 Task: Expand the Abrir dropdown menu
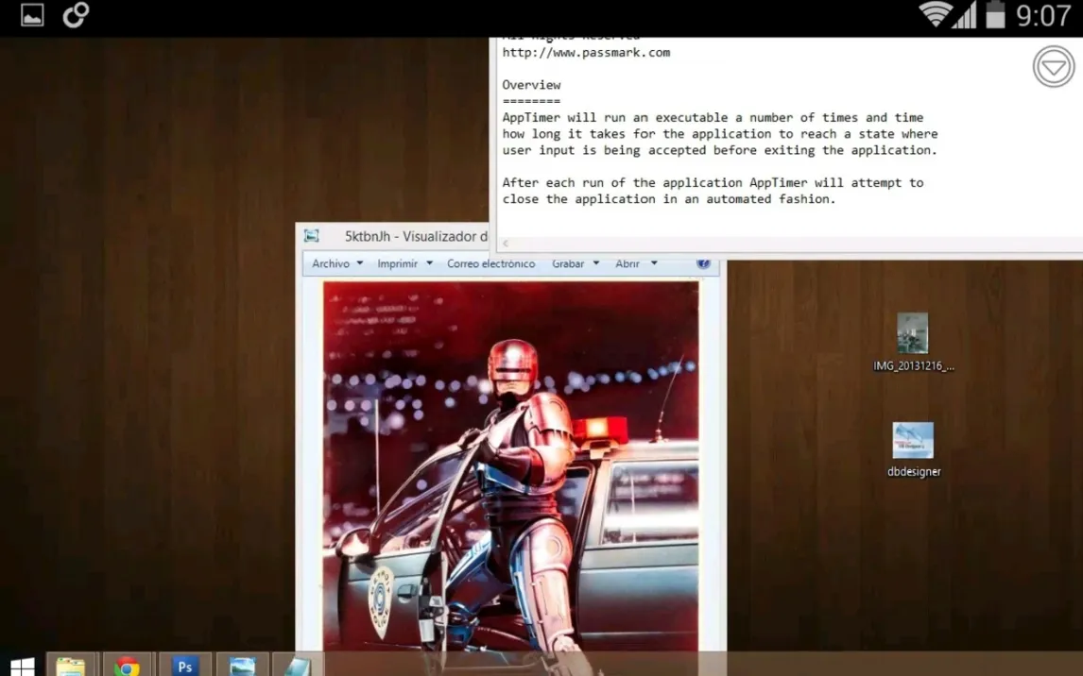click(636, 263)
